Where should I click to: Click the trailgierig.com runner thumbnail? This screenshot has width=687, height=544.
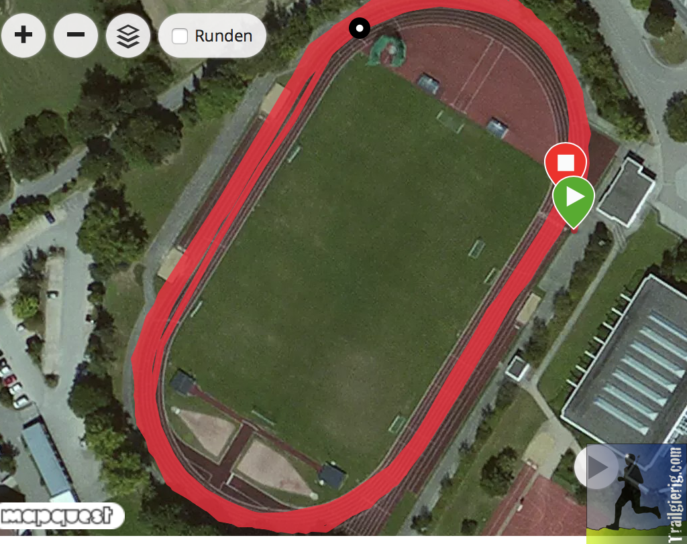click(x=636, y=494)
